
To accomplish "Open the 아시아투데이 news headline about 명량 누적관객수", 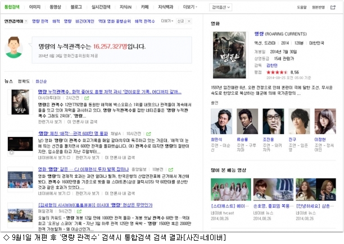I will (x=110, y=91).
